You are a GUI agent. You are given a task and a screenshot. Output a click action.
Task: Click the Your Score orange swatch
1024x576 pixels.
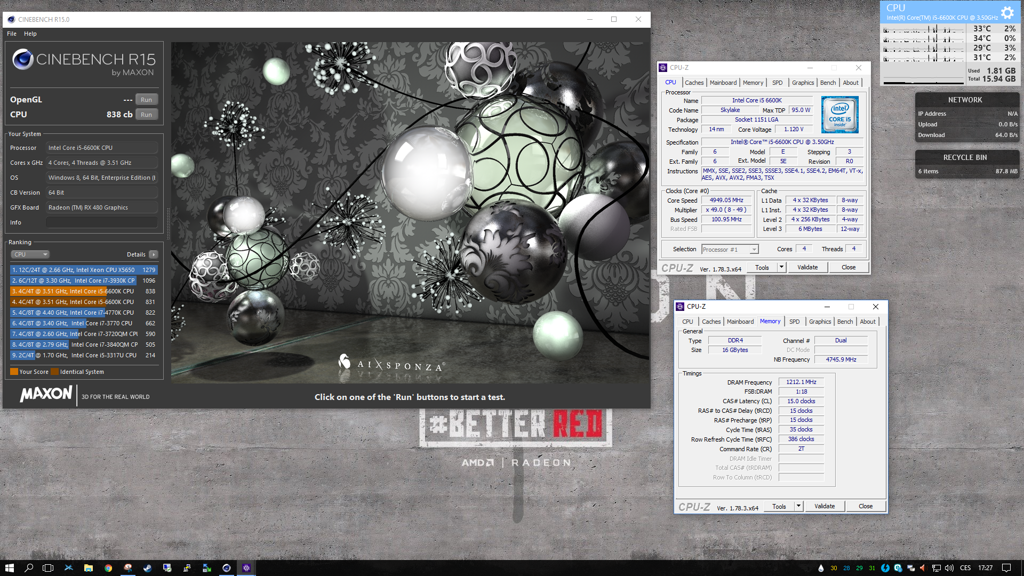(x=14, y=372)
